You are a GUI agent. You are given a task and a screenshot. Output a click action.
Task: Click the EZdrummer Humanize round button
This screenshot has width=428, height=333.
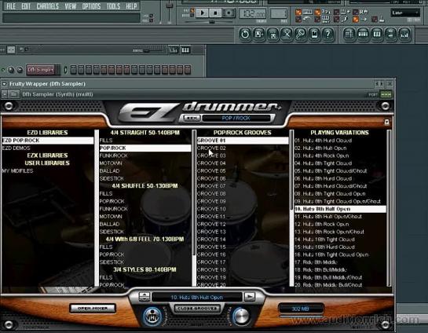[x=152, y=317]
